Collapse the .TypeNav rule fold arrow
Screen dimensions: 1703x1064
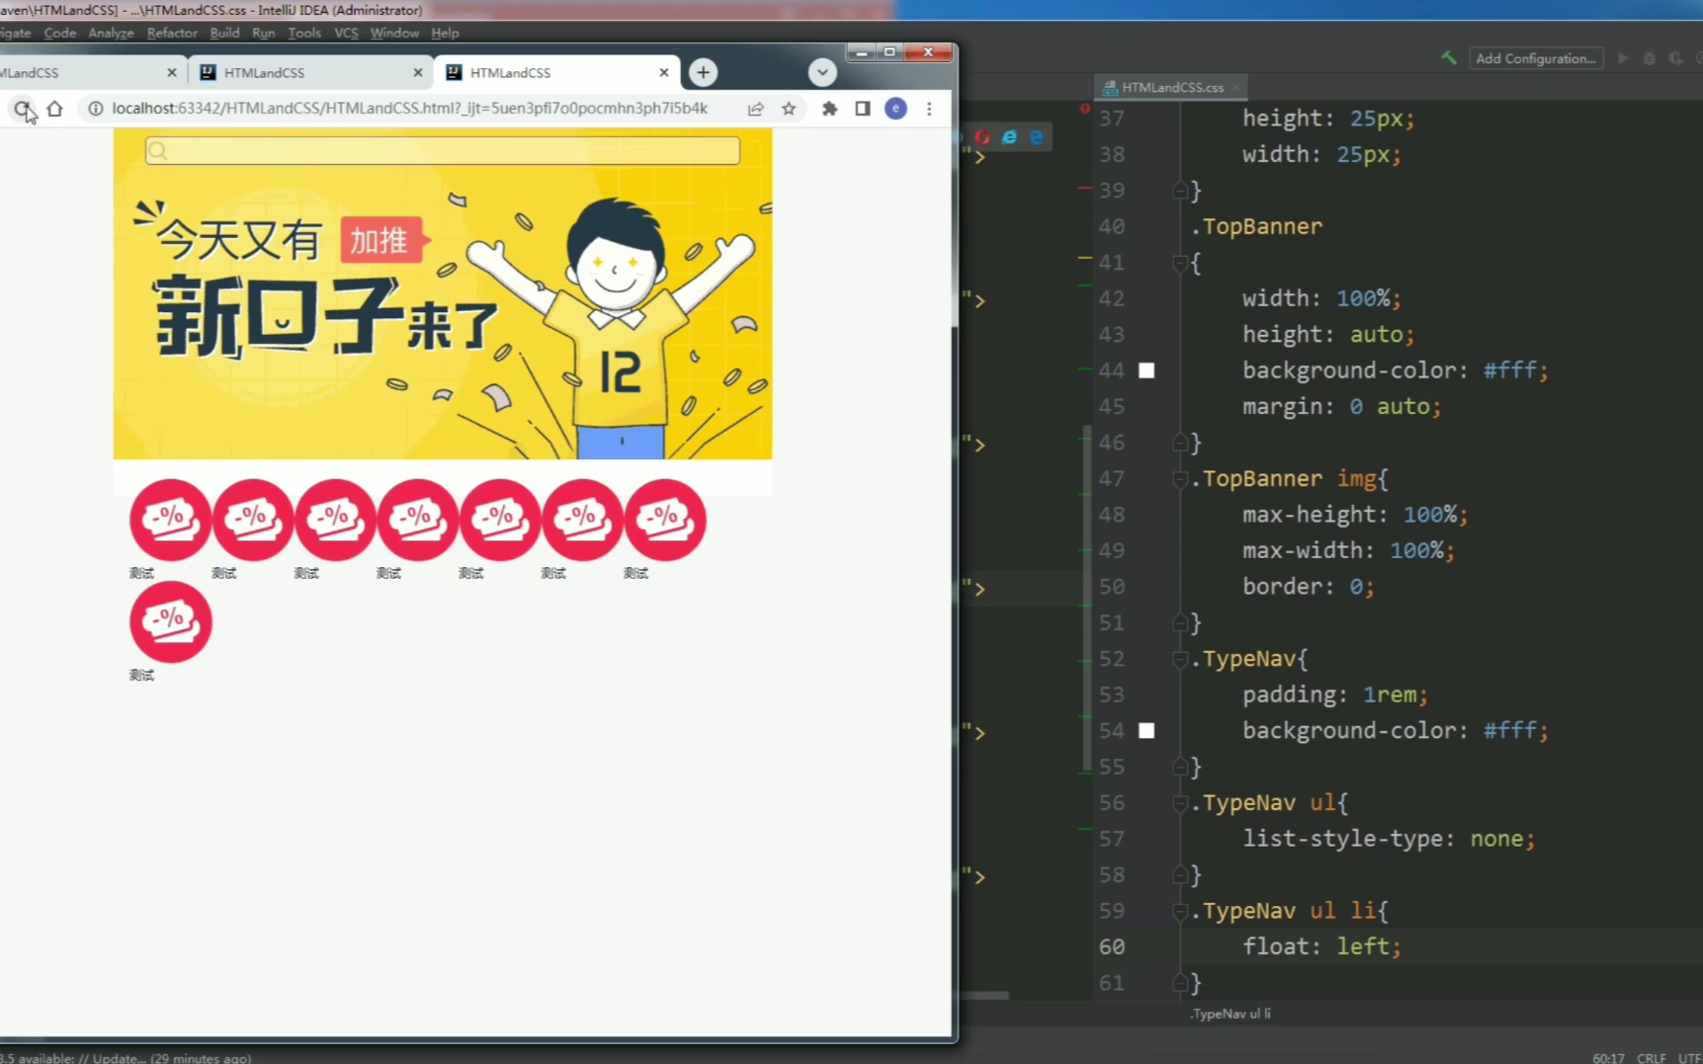coord(1180,659)
